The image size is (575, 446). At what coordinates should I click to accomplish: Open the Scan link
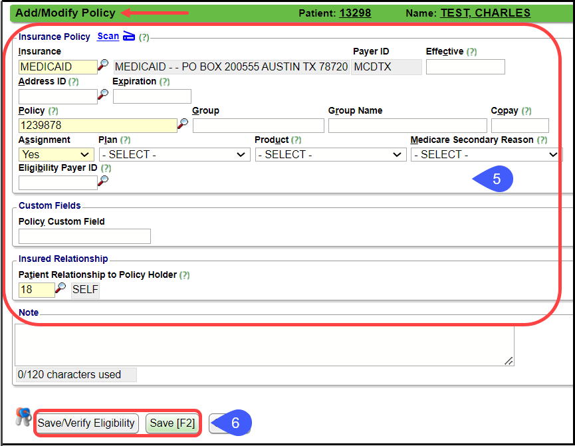click(x=108, y=37)
